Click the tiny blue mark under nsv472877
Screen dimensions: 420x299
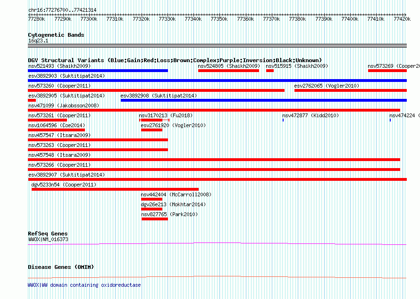[x=283, y=120]
